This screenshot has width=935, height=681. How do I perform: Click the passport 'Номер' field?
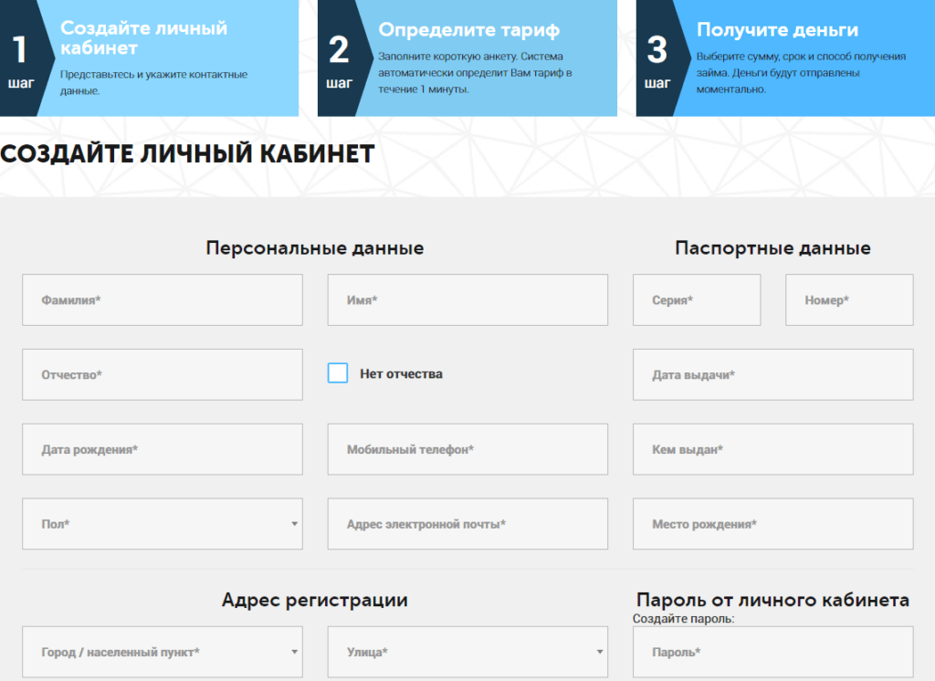(848, 299)
